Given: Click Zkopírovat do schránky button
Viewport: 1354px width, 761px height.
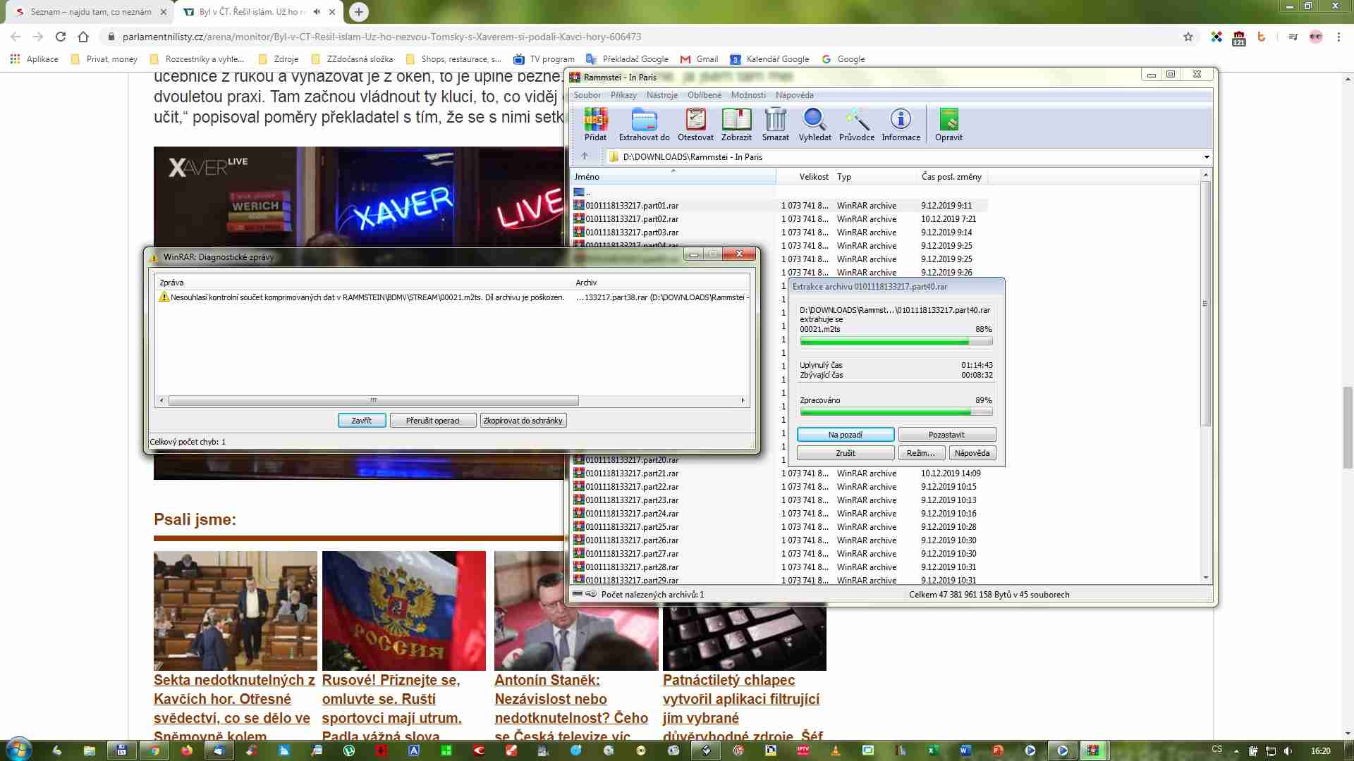Looking at the screenshot, I should (x=523, y=421).
